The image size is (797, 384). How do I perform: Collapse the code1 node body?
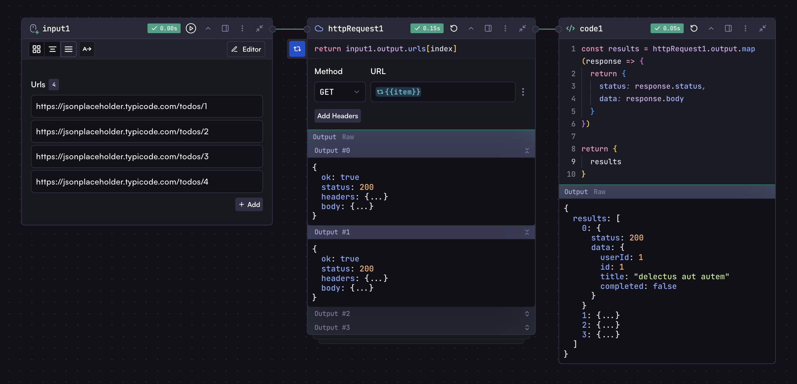click(711, 28)
